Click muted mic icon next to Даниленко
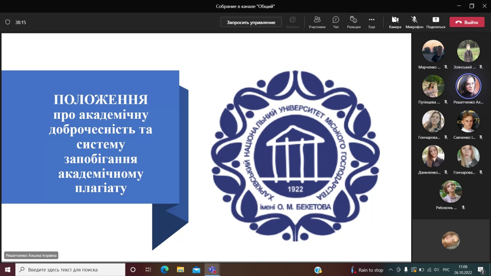This screenshot has height=276, width=491. click(x=446, y=172)
